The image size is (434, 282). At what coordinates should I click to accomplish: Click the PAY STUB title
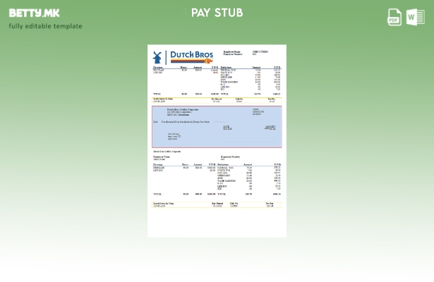(x=217, y=13)
